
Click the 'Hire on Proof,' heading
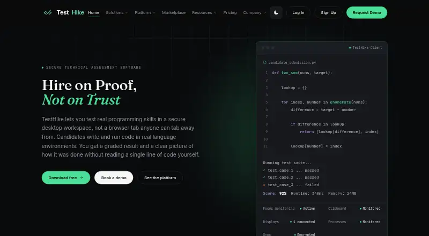89,85
